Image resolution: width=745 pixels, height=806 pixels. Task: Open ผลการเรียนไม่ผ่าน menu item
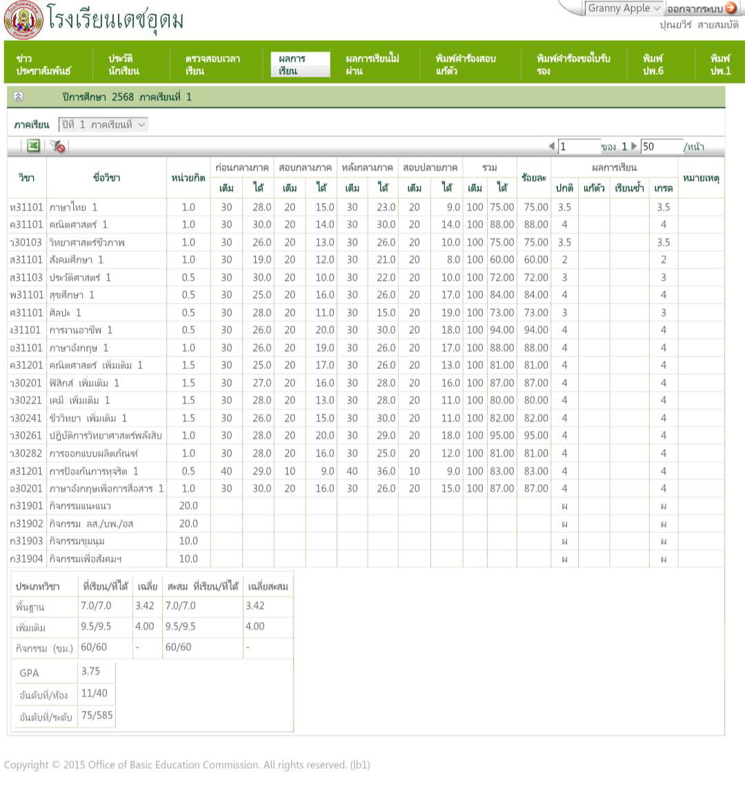(372, 65)
